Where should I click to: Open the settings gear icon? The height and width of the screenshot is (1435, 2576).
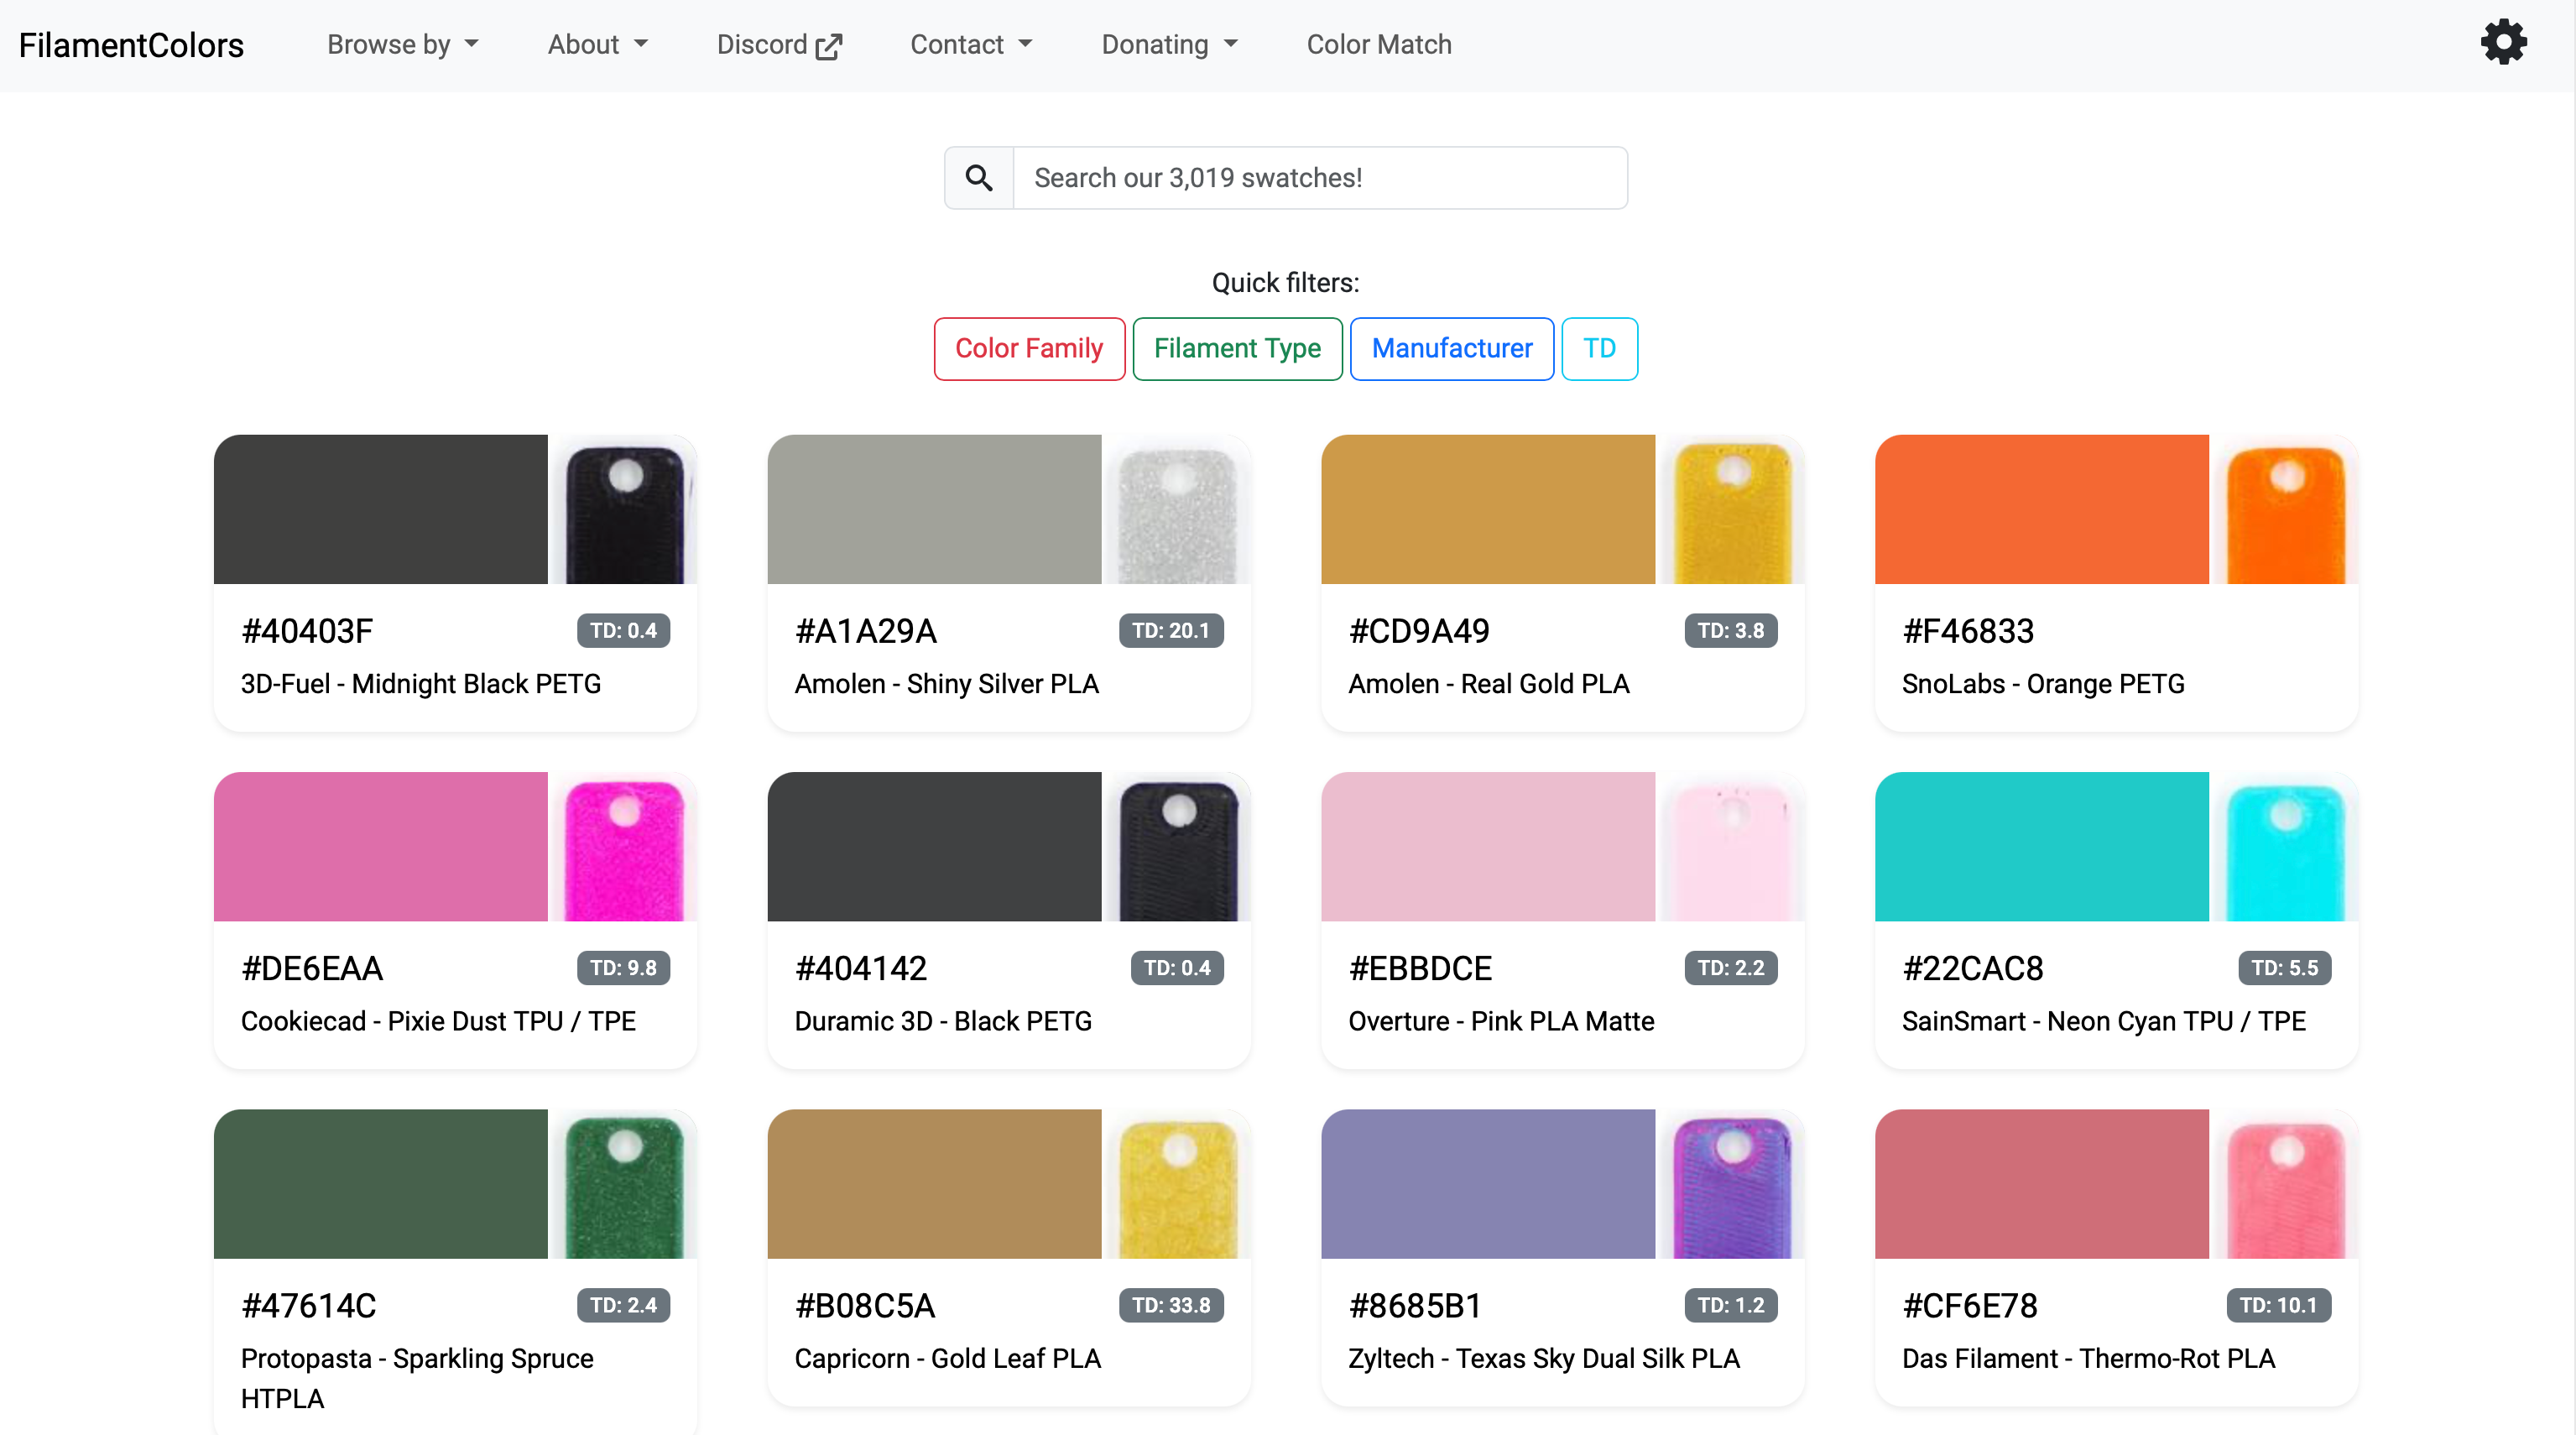coord(2503,42)
